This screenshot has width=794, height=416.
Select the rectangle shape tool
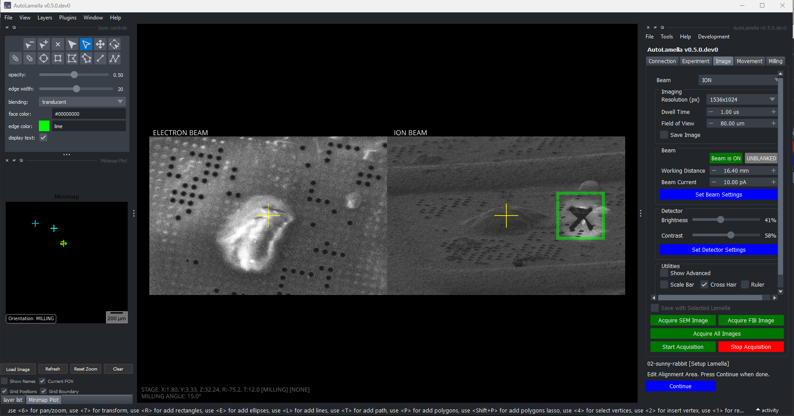coord(58,58)
